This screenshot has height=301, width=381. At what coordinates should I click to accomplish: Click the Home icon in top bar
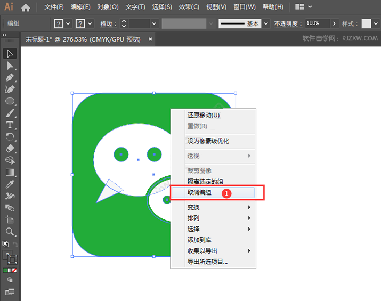pos(26,7)
